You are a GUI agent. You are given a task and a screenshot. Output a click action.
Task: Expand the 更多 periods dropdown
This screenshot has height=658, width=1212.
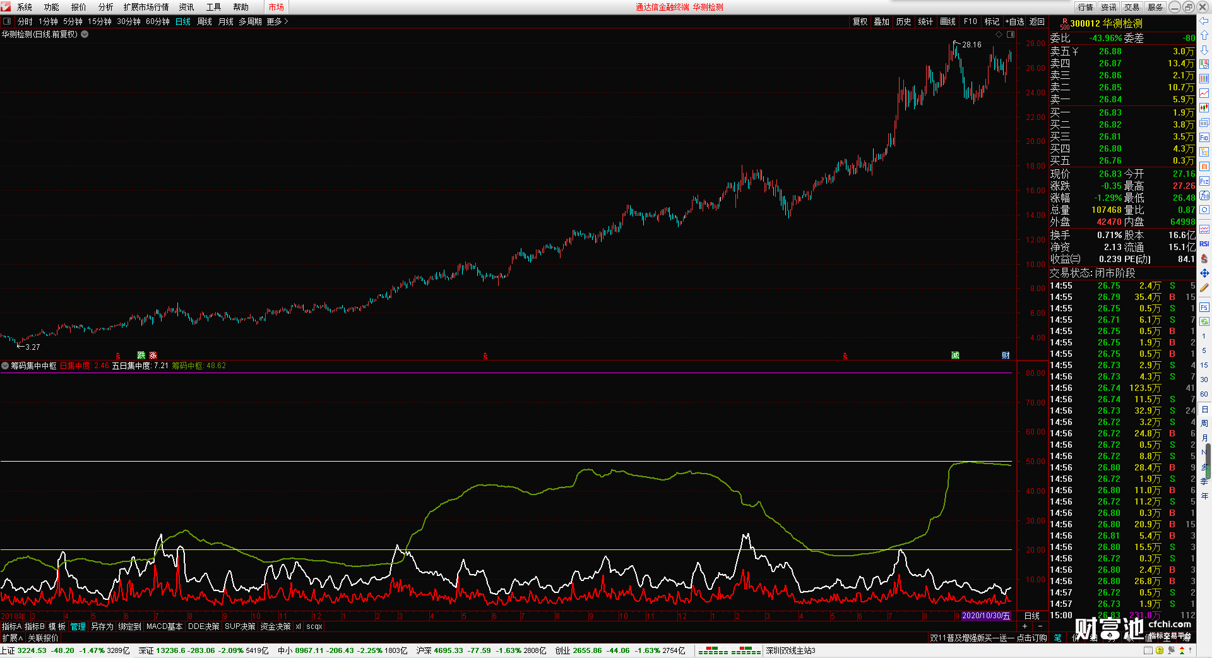[x=277, y=21]
